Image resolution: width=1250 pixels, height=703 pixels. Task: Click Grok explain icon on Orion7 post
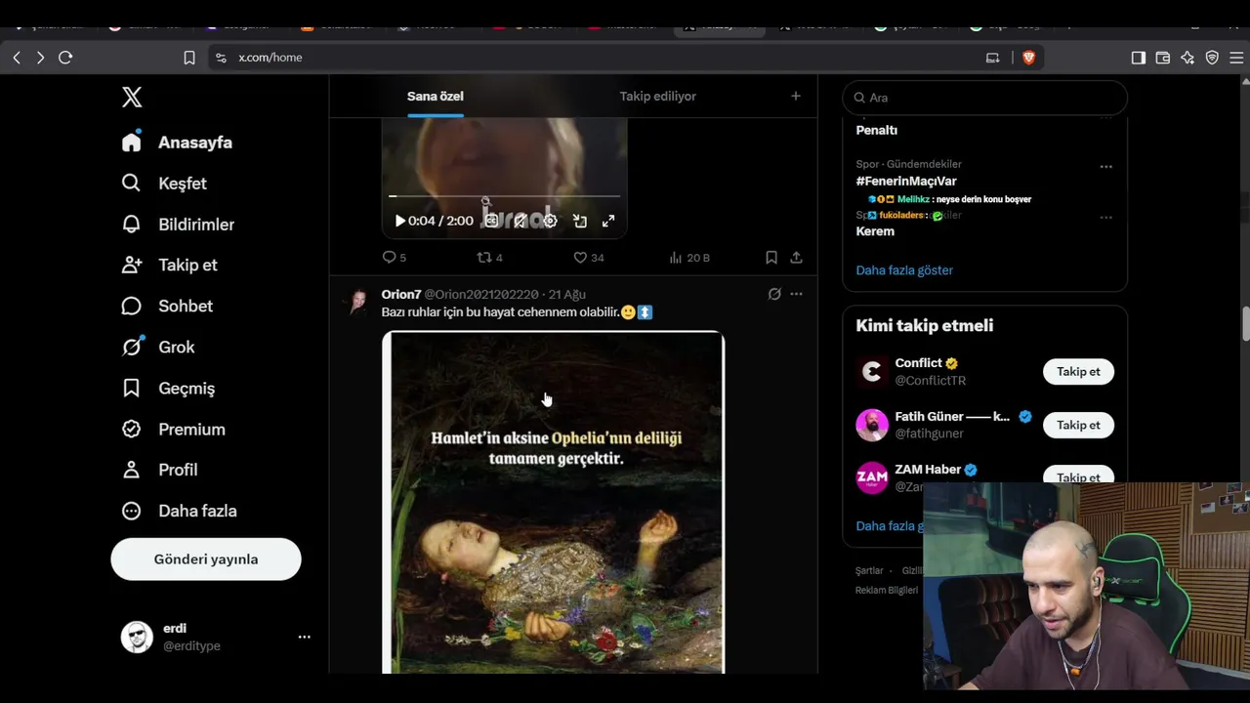(x=774, y=294)
